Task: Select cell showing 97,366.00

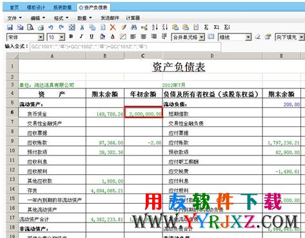Action: pos(105,141)
